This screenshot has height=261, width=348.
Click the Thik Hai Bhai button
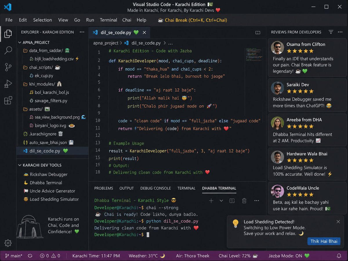pyautogui.click(x=324, y=241)
